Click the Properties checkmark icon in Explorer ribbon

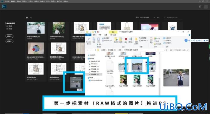tap(151, 39)
